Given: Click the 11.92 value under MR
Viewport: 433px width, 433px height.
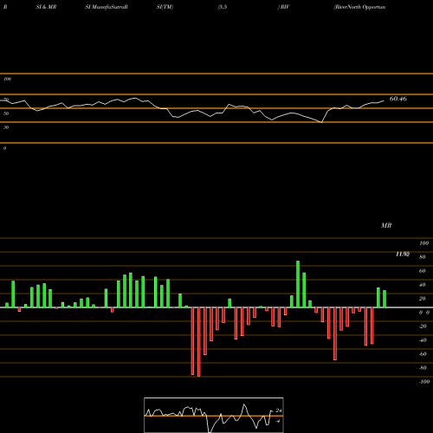Looking at the screenshot, I should click(403, 254).
